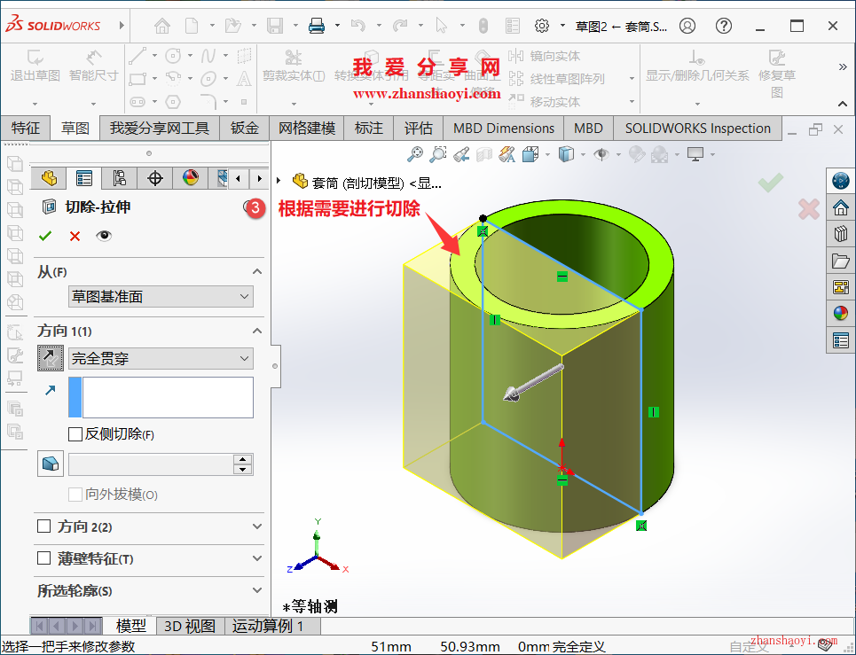This screenshot has height=655, width=856.
Task: Show more ribbon commands with the double arrow
Action: tap(843, 66)
